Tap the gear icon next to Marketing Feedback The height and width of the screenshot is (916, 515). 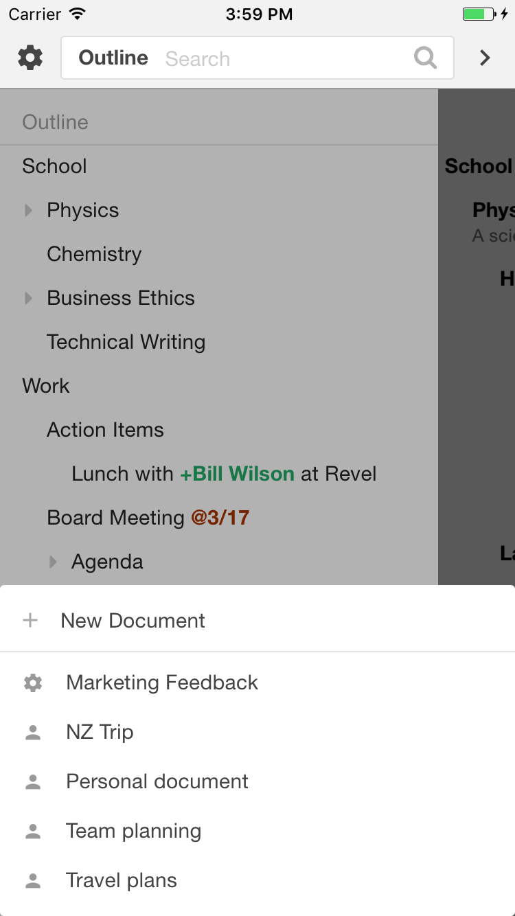[x=33, y=683]
